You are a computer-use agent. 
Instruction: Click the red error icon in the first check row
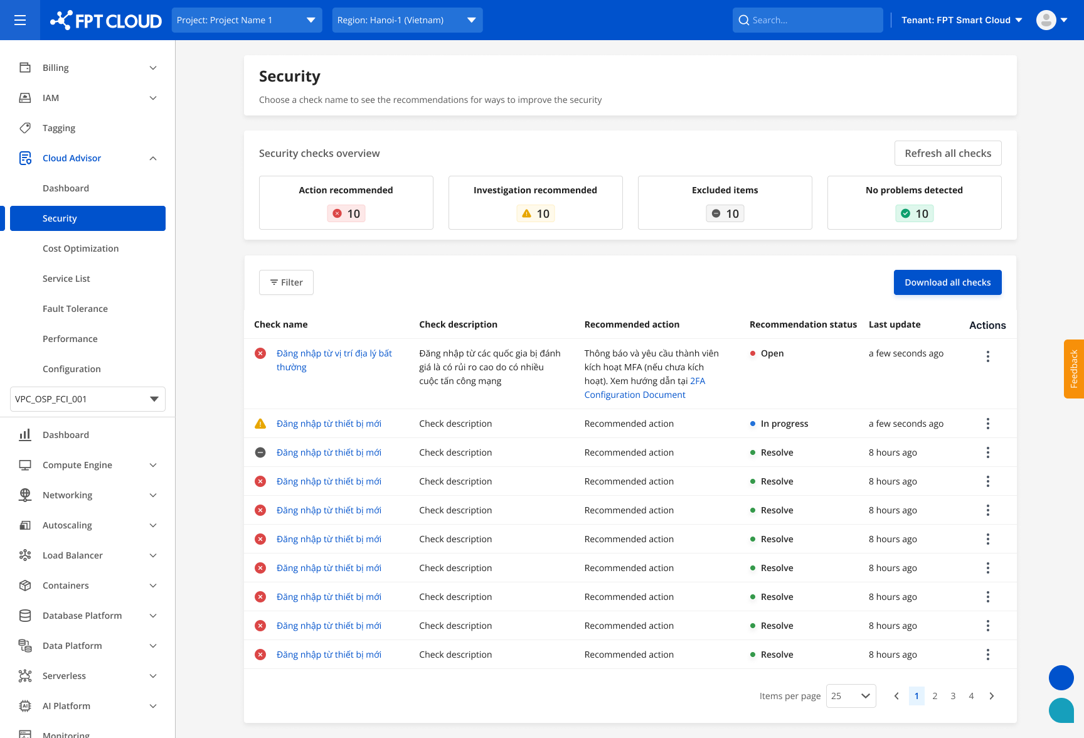click(x=260, y=353)
